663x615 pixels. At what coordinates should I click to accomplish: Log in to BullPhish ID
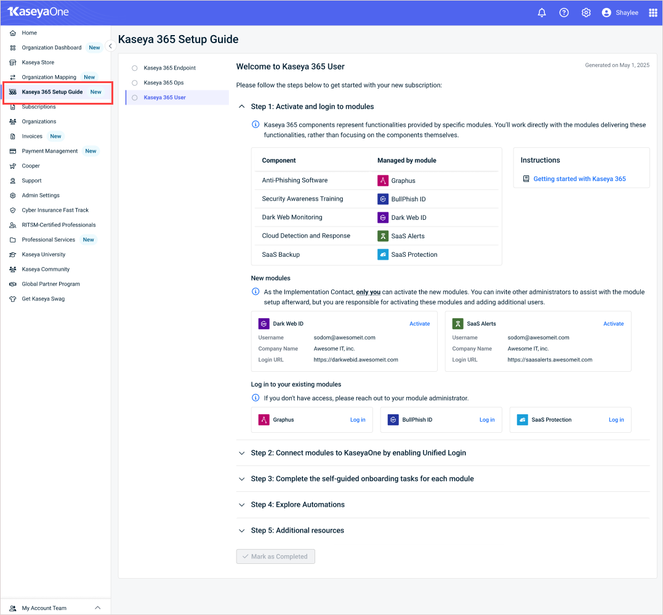(x=487, y=420)
